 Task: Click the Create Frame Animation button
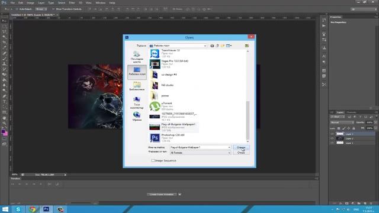tap(162, 195)
